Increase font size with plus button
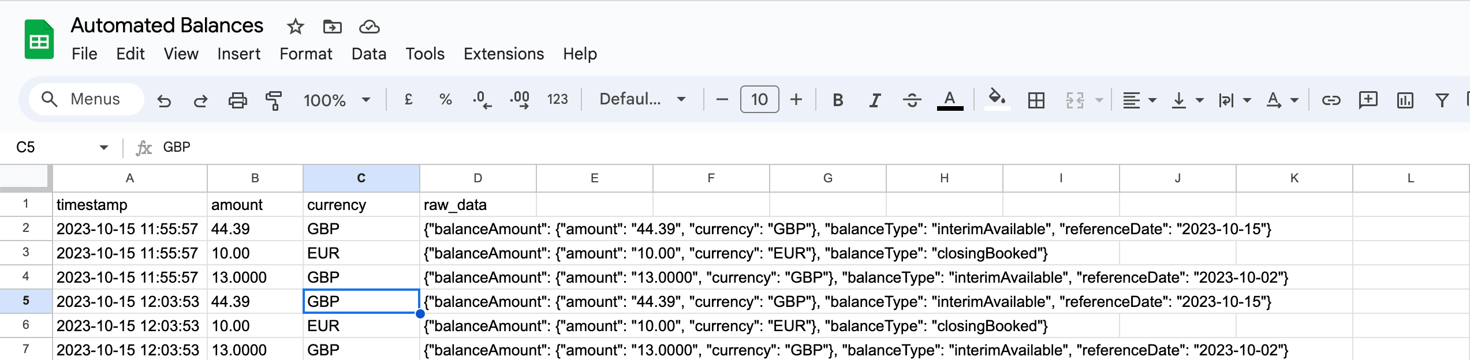This screenshot has width=1470, height=360. coord(796,99)
